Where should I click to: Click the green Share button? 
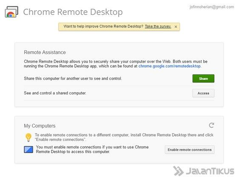(x=204, y=79)
